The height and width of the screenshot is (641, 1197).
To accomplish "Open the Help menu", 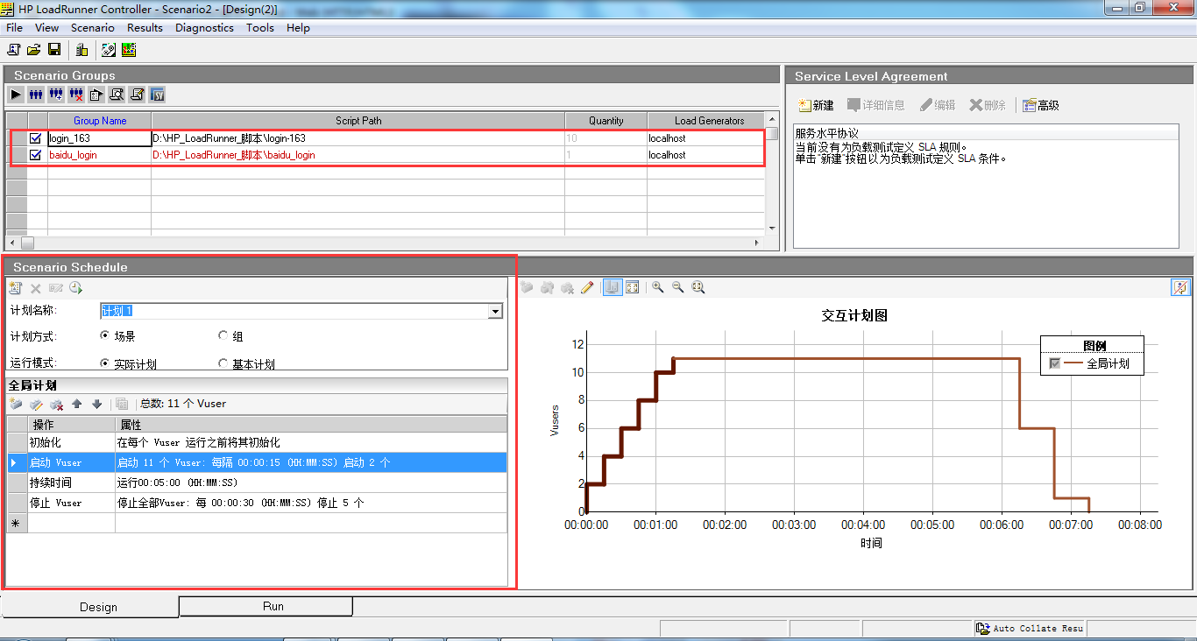I will [x=298, y=27].
